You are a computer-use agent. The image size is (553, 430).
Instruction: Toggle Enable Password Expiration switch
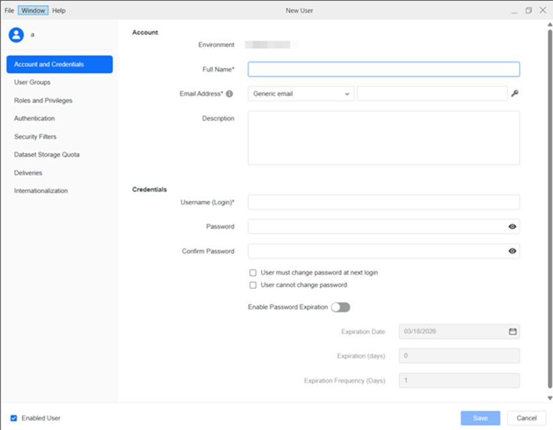pyautogui.click(x=340, y=307)
